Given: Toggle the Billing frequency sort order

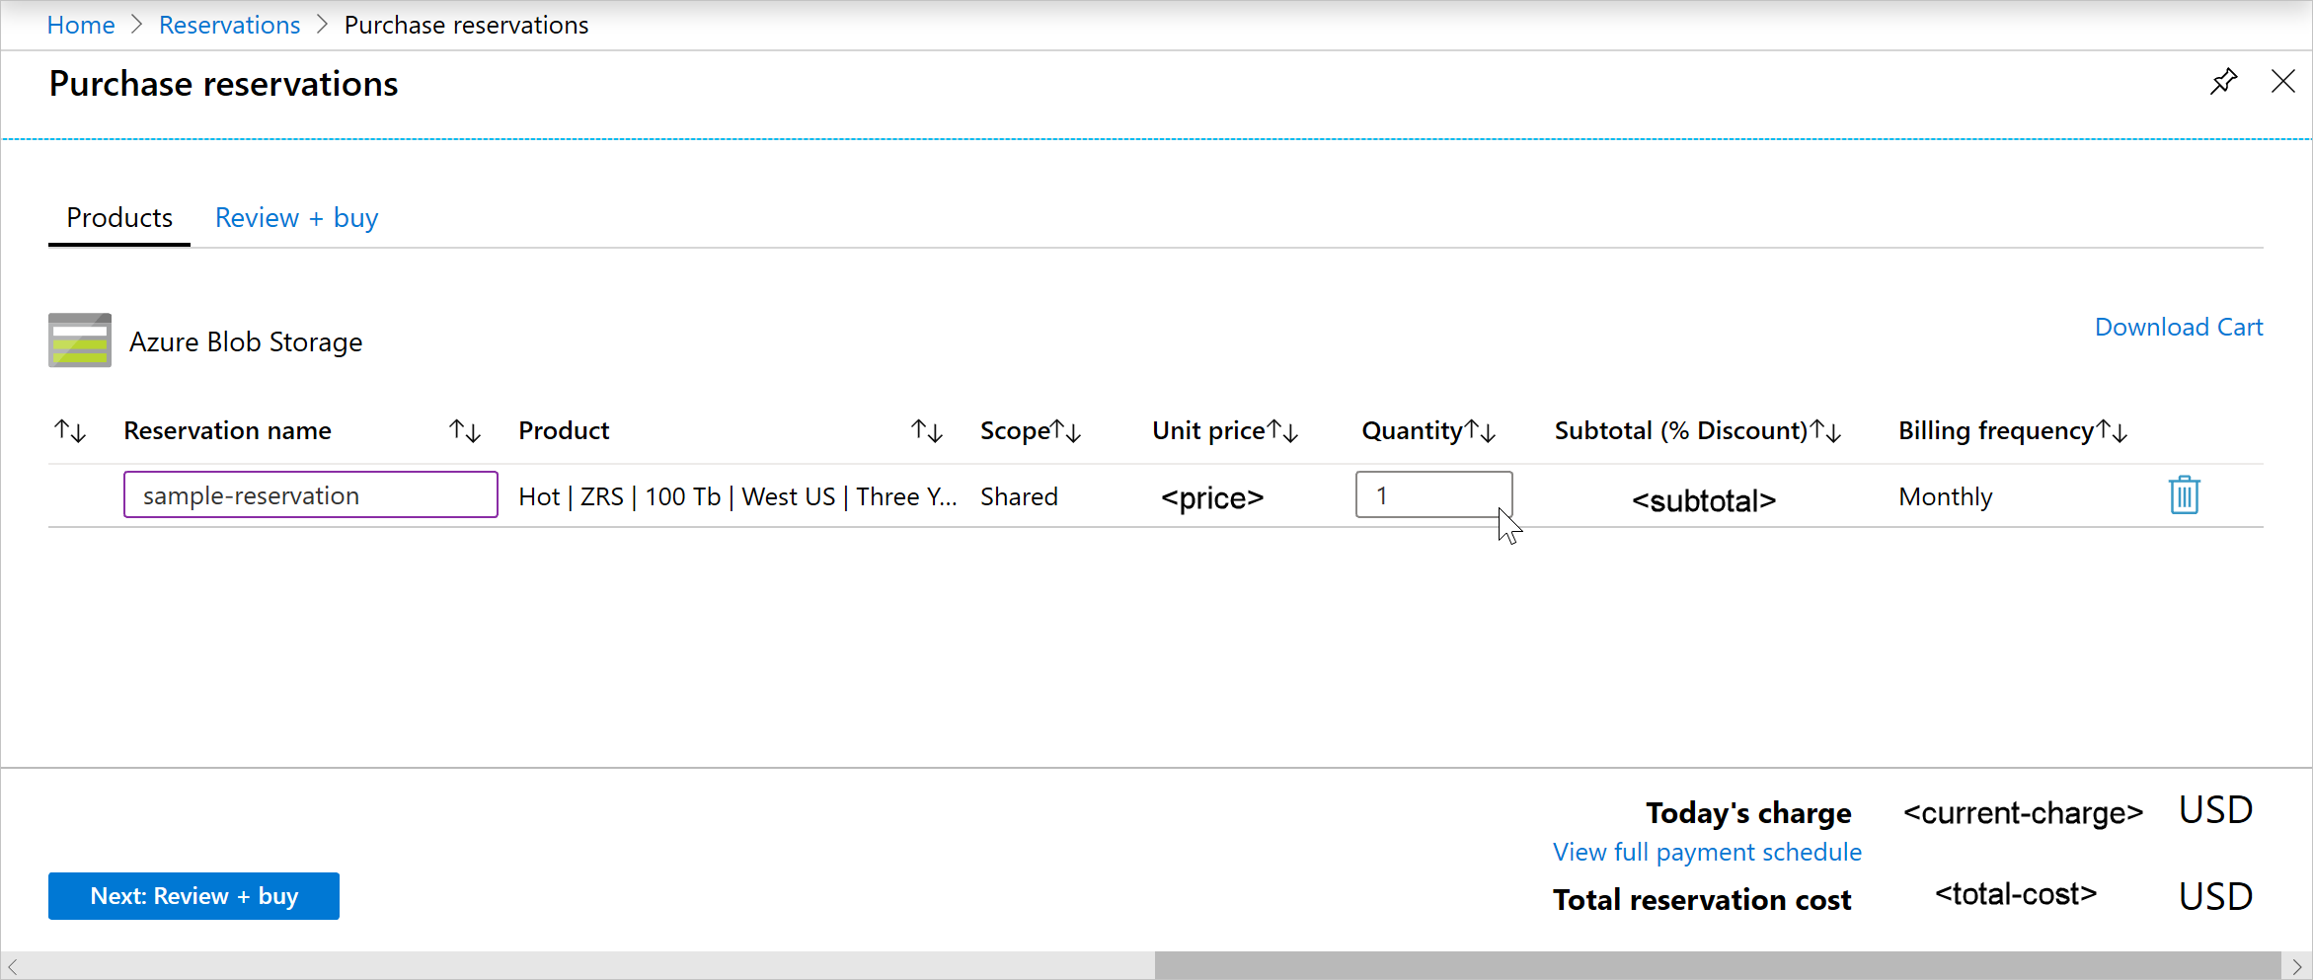Looking at the screenshot, I should 2112,429.
